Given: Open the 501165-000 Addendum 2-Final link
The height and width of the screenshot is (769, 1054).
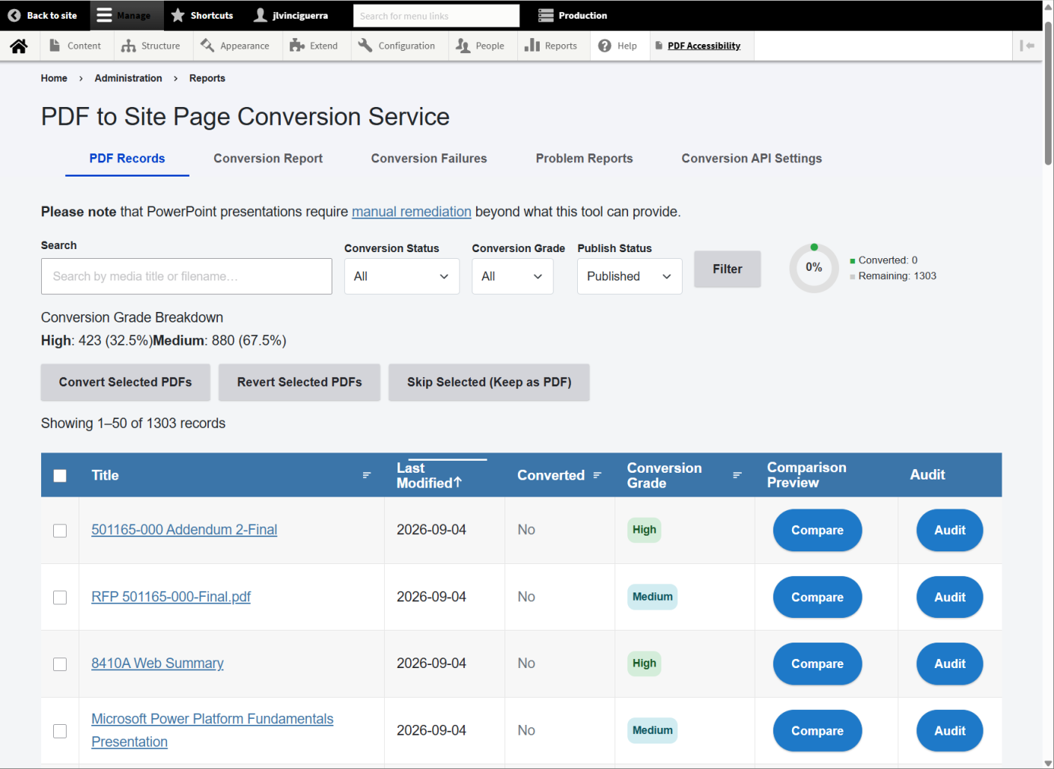Looking at the screenshot, I should pyautogui.click(x=184, y=530).
